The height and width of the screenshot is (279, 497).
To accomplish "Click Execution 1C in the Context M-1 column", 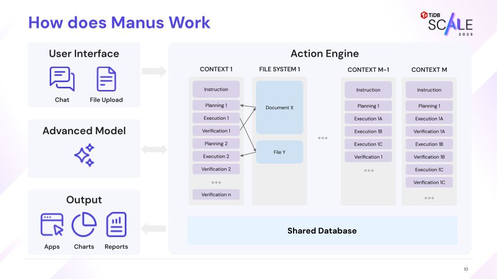I will click(368, 144).
